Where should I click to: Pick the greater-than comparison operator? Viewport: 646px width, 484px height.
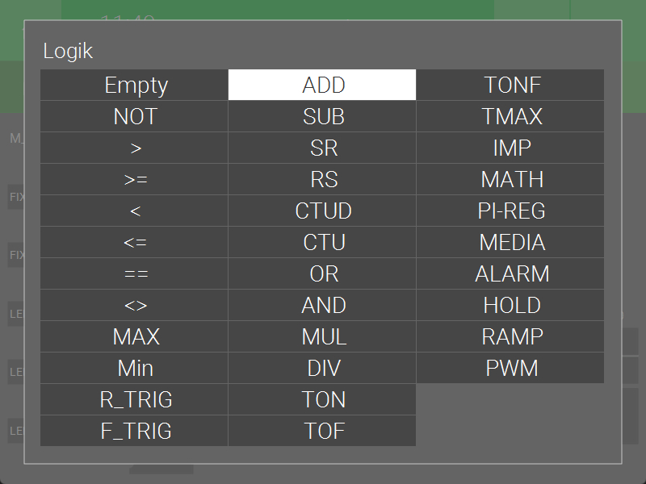(x=135, y=148)
